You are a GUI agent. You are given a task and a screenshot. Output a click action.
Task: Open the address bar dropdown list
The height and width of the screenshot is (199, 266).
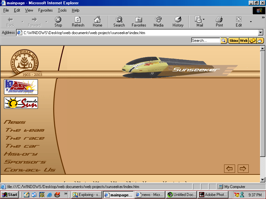click(x=261, y=33)
